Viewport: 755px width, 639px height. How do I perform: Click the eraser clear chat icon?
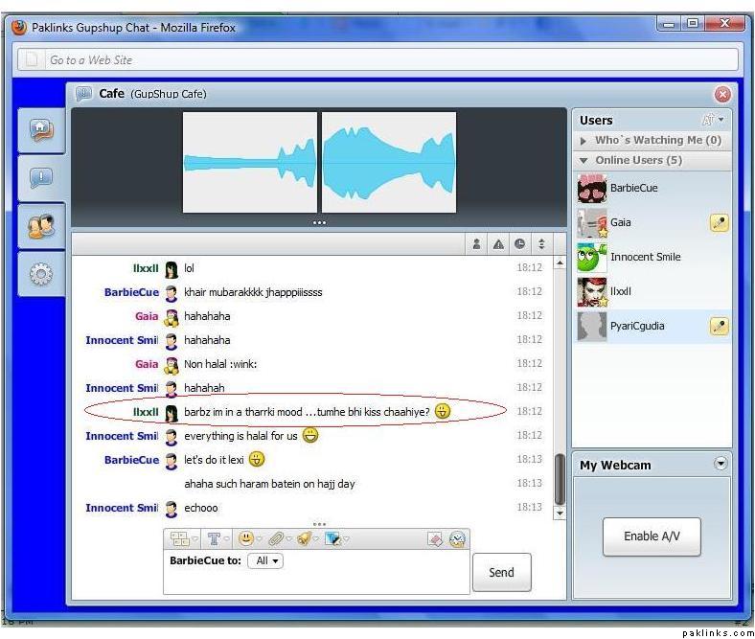(x=435, y=539)
